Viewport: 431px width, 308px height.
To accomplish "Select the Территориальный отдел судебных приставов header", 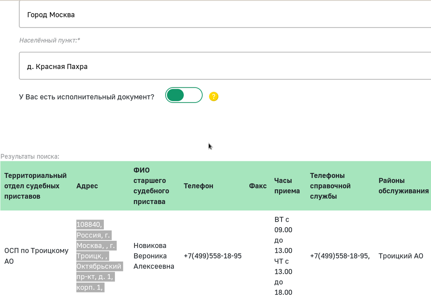I will [x=36, y=186].
